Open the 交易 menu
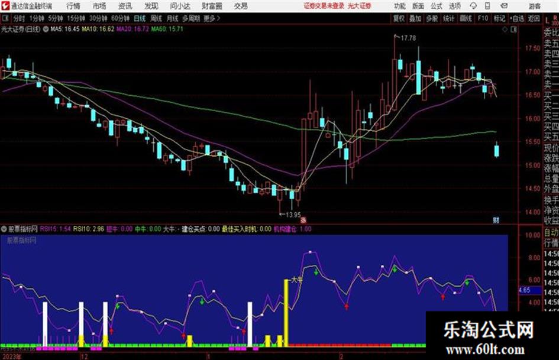This screenshot has height=360, width=559. pyautogui.click(x=241, y=6)
